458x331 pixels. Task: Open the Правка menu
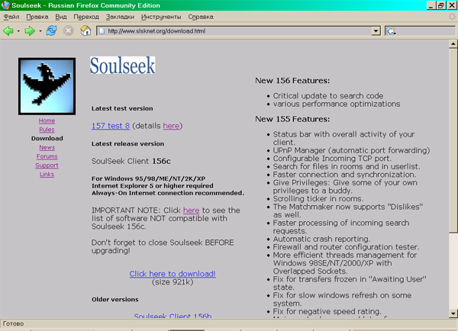coord(37,17)
